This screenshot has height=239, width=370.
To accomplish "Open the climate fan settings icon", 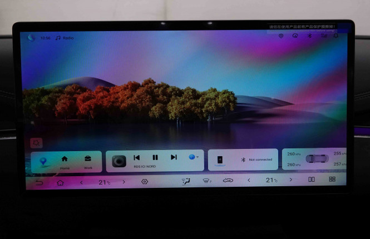I will pos(145,182).
